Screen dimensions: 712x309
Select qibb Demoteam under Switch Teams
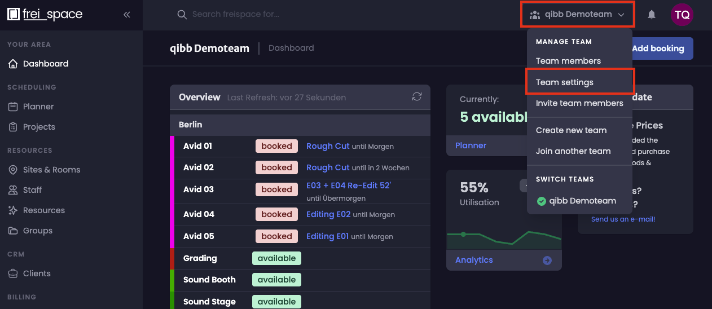click(582, 201)
